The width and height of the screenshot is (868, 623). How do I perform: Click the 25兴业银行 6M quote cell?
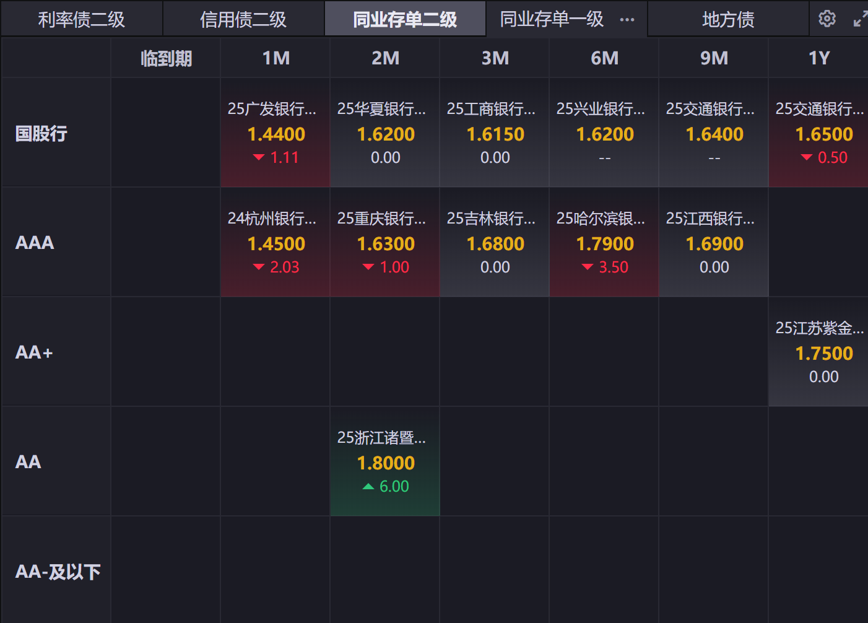coord(604,133)
